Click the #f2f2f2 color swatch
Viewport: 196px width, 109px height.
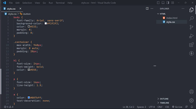point(46,24)
